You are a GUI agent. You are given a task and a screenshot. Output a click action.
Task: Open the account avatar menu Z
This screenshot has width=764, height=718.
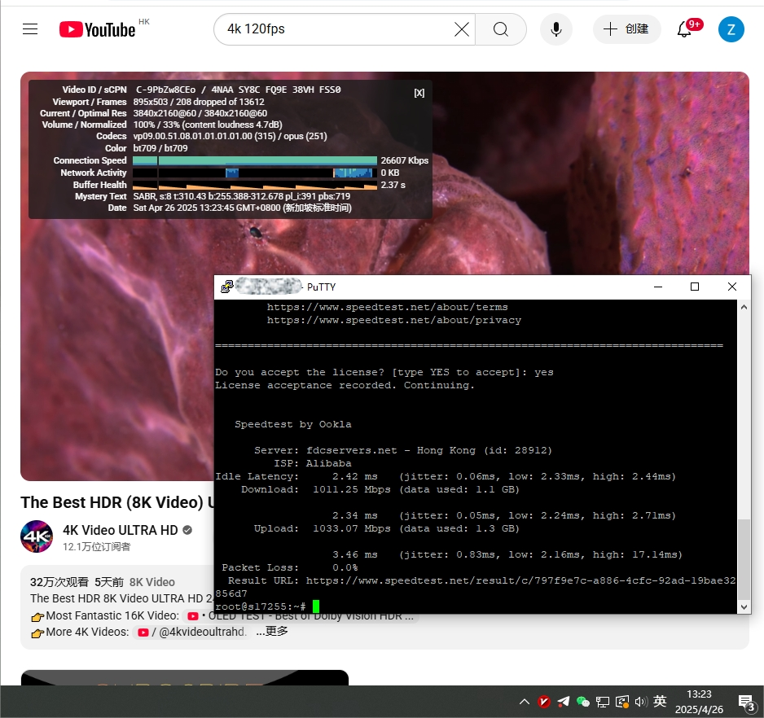pyautogui.click(x=731, y=29)
